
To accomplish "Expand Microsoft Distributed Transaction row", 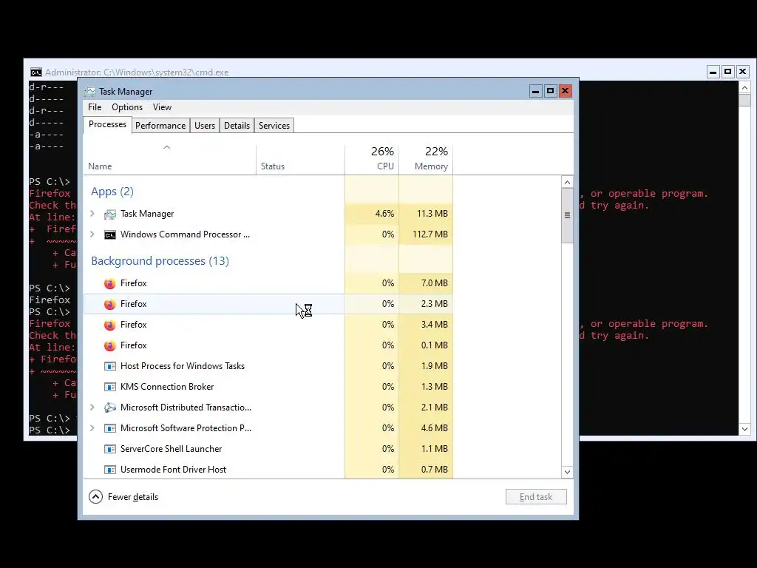I will [92, 408].
